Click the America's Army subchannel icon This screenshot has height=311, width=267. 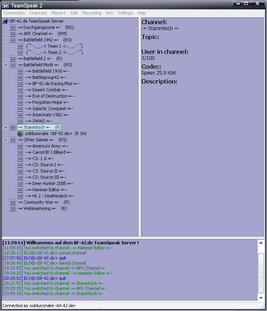pyautogui.click(x=20, y=146)
